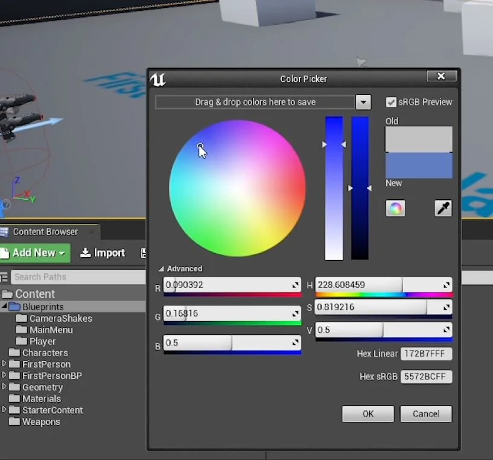This screenshot has width=493, height=460.
Task: Cancel the color picker dialog
Action: point(426,414)
